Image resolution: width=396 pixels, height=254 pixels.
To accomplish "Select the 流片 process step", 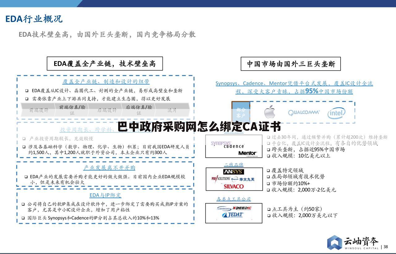I will [x=172, y=110].
